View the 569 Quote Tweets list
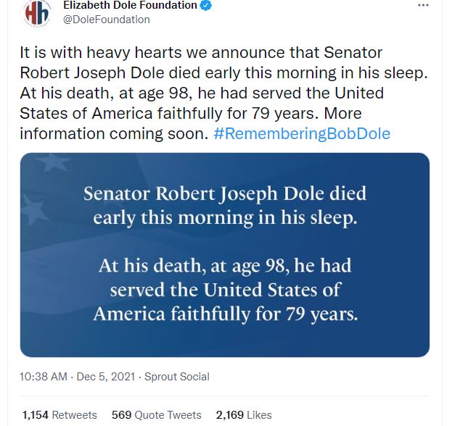 (x=157, y=415)
